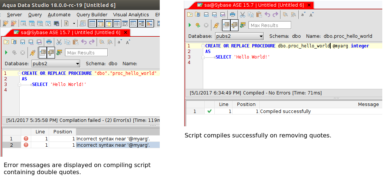
Task: Click the lowercase 'a' icon in left window
Action: tap(120, 42)
